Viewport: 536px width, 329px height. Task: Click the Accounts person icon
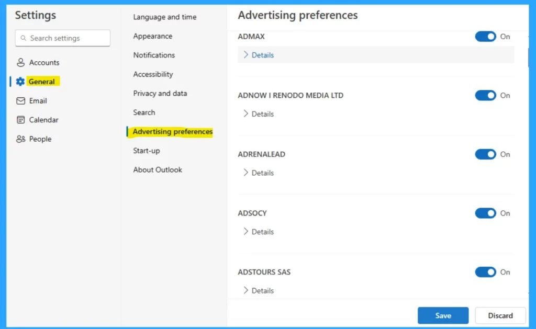click(x=20, y=62)
